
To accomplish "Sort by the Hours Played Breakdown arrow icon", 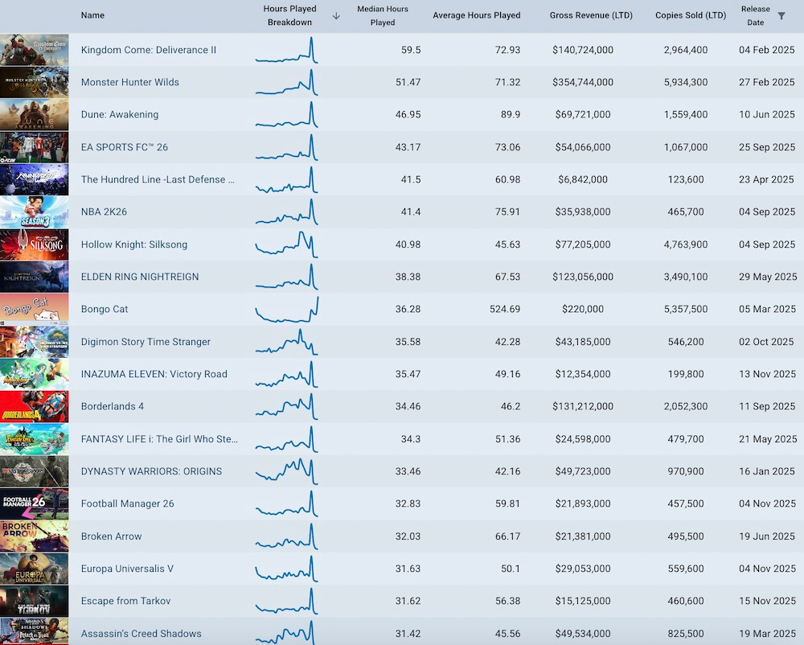I will [336, 16].
